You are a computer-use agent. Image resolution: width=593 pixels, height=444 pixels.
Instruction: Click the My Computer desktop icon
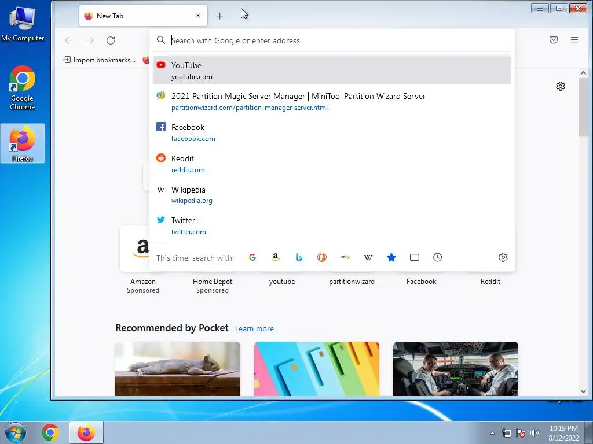click(23, 23)
